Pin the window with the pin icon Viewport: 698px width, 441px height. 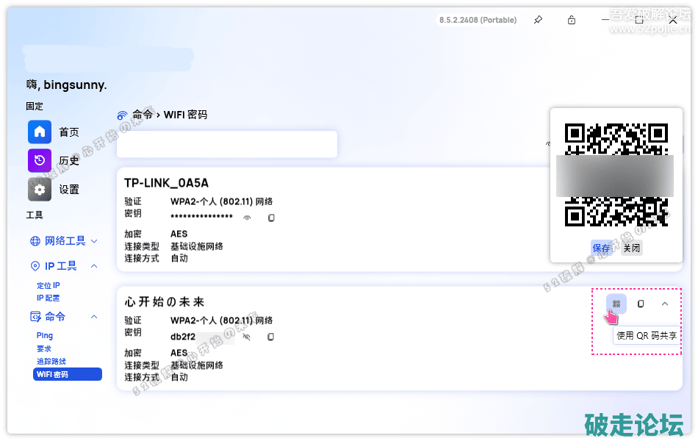point(538,20)
